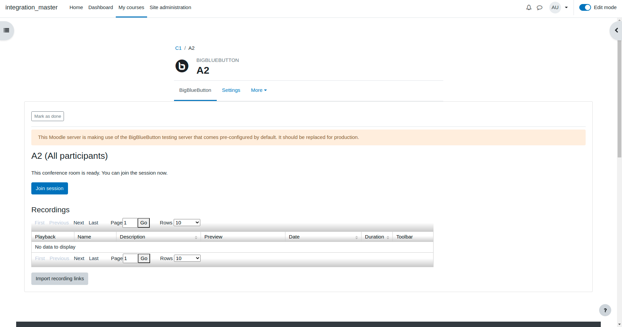Click the 'No data to display' row
622x327 pixels.
(x=232, y=247)
